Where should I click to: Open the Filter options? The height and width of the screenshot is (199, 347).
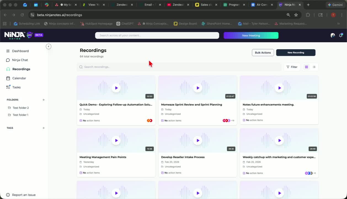pyautogui.click(x=292, y=67)
